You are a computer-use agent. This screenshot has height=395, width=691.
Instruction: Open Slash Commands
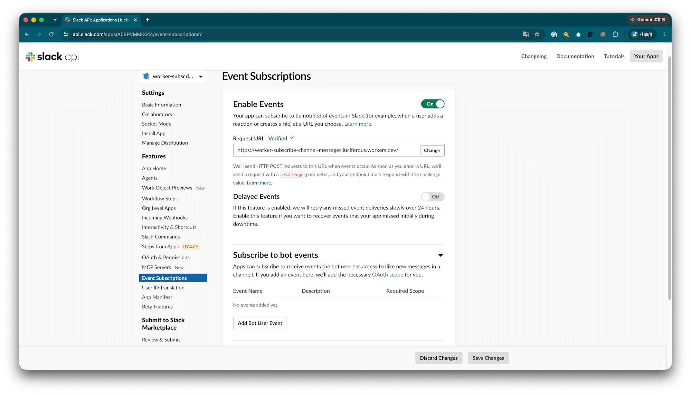coord(161,237)
